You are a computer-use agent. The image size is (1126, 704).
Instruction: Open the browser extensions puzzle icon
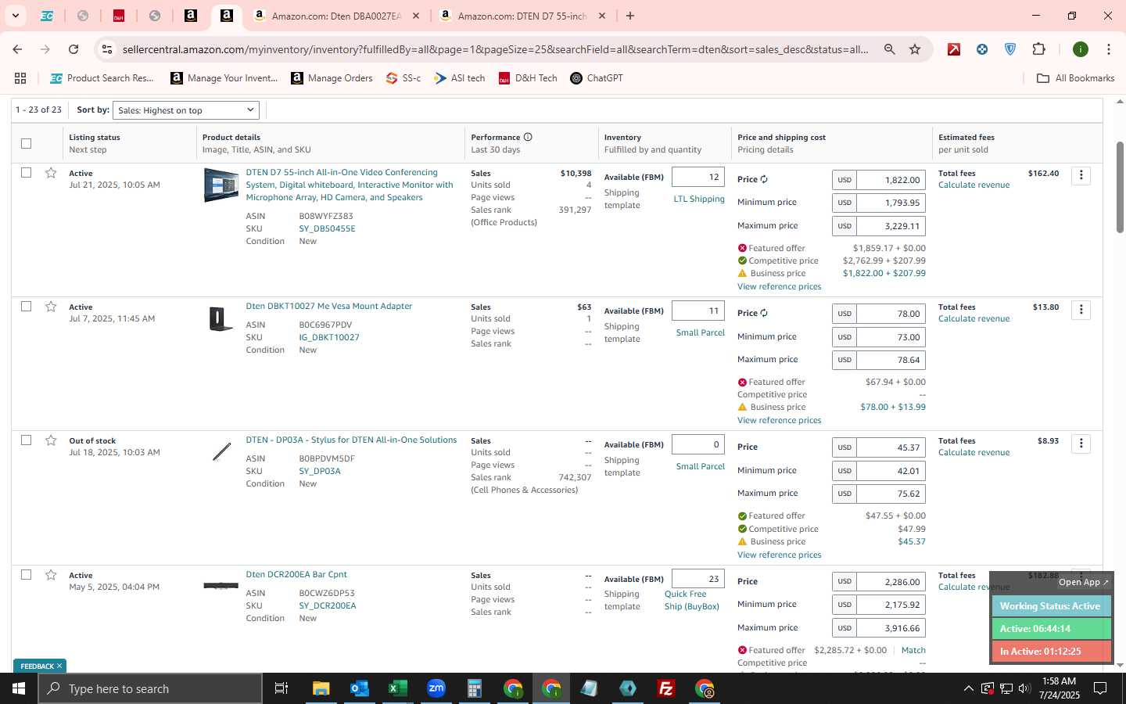[1038, 49]
